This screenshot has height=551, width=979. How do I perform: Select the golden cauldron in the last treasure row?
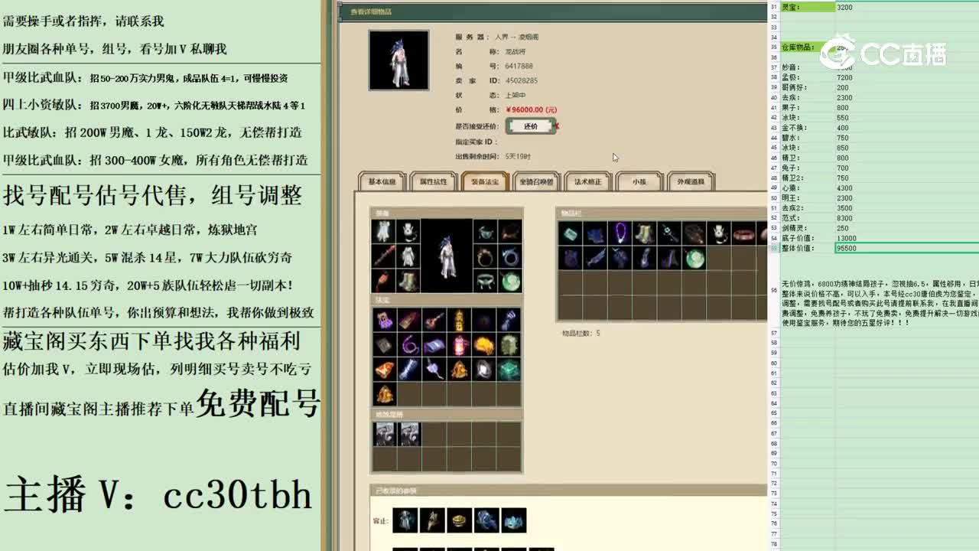tap(385, 394)
